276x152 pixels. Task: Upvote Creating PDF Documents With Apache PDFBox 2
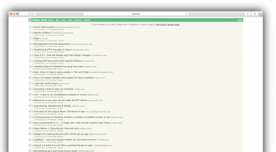(x=33, y=61)
